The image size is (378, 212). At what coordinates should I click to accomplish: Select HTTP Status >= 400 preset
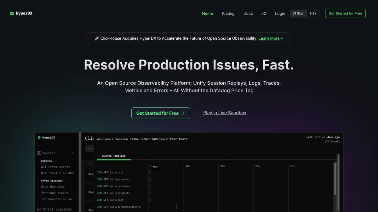point(57,173)
